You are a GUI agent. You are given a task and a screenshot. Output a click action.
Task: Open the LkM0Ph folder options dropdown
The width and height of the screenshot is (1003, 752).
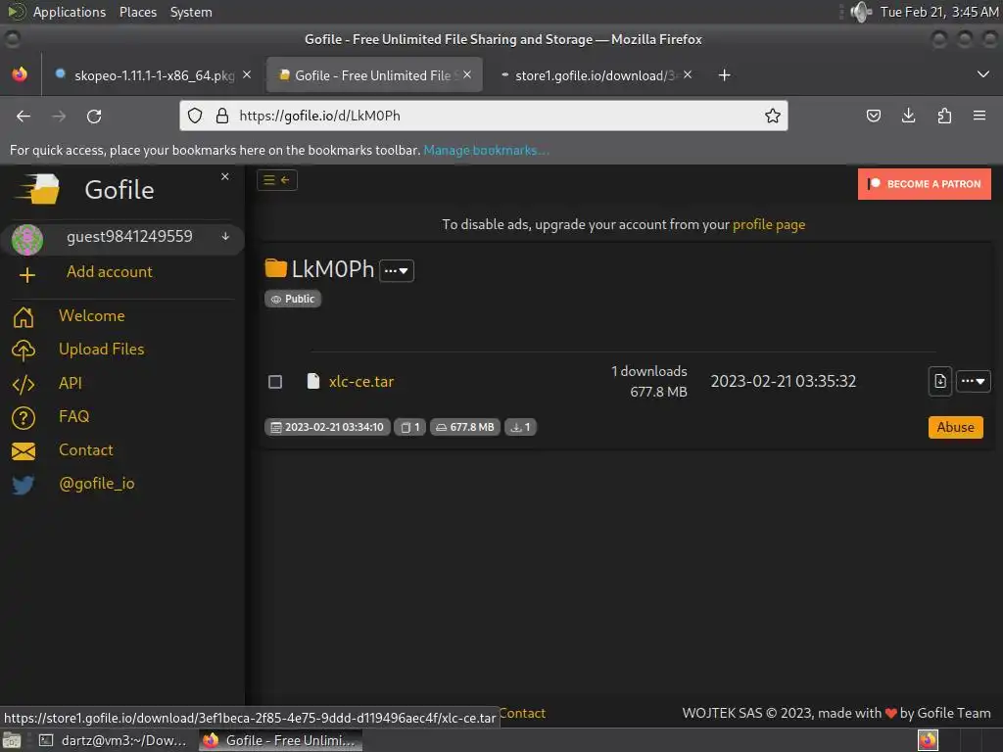(x=397, y=270)
